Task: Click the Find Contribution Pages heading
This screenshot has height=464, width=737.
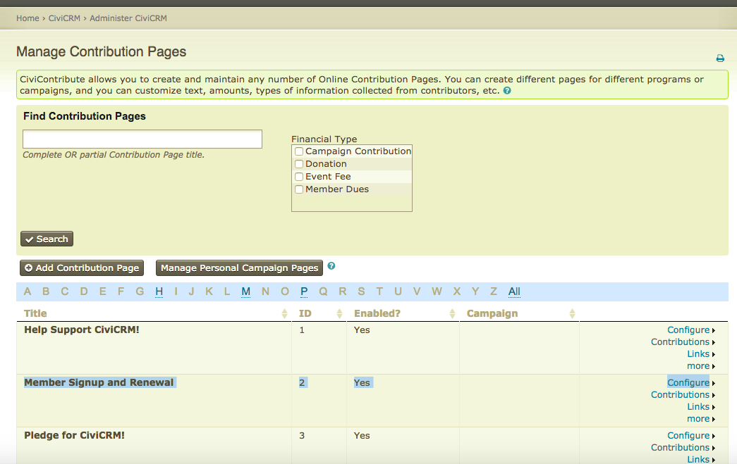Action: (85, 116)
